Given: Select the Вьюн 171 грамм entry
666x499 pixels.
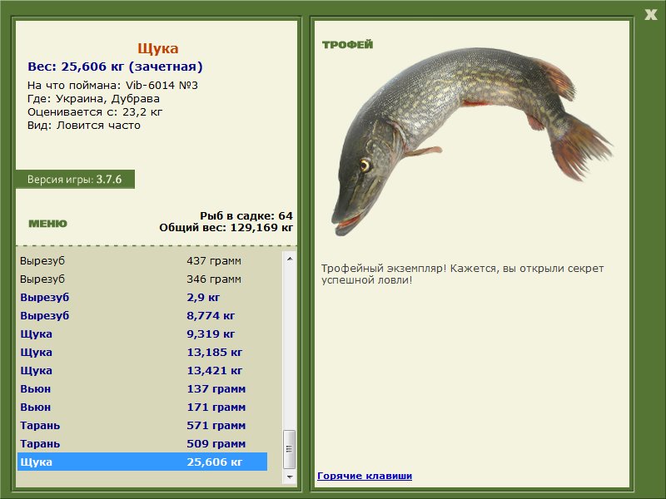Looking at the screenshot, I should click(x=142, y=407).
